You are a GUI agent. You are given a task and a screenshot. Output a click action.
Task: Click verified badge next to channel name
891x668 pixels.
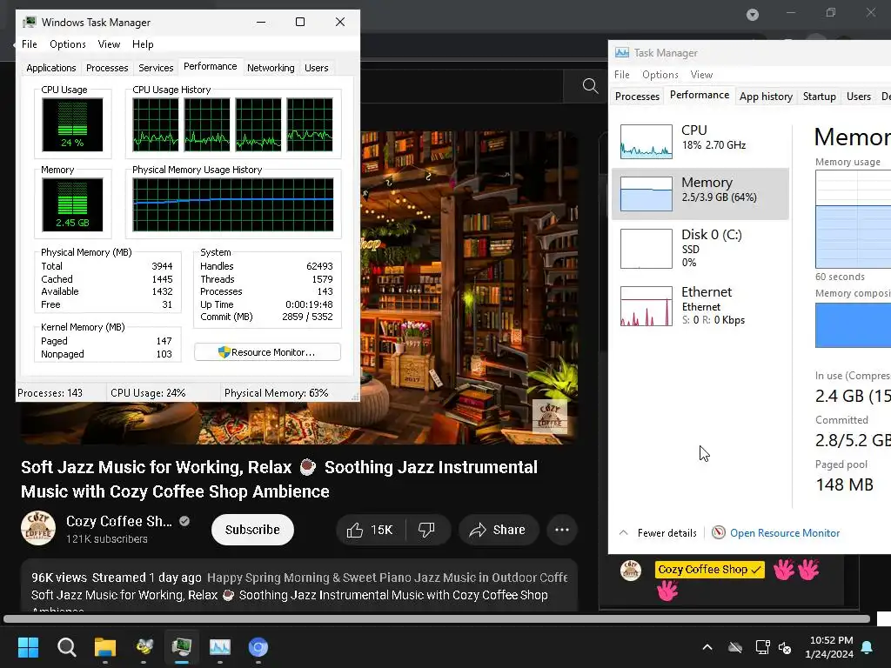click(184, 521)
